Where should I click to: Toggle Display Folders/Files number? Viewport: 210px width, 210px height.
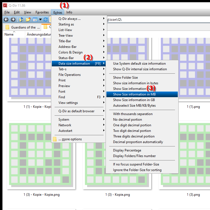pos(142,156)
